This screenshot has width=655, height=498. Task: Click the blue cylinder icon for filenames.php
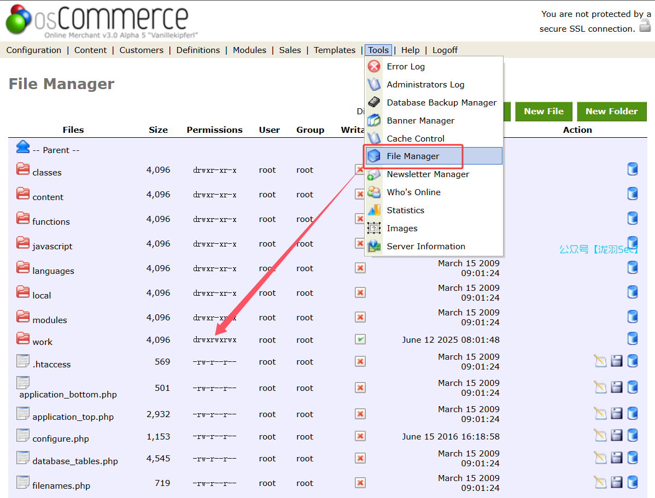tap(633, 482)
